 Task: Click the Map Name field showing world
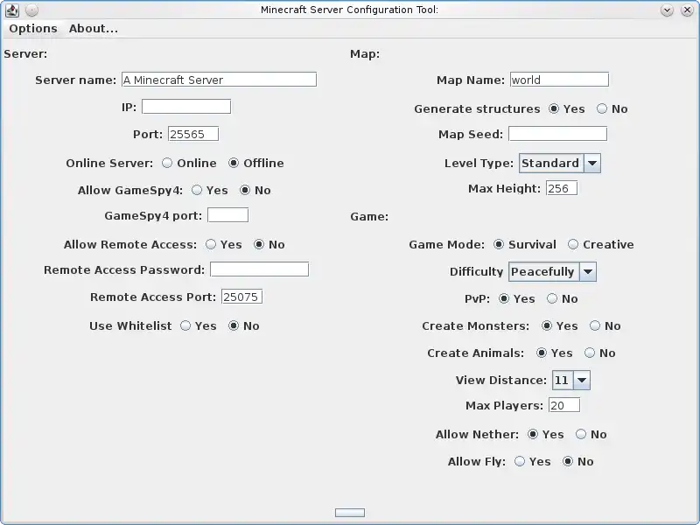[x=559, y=80]
